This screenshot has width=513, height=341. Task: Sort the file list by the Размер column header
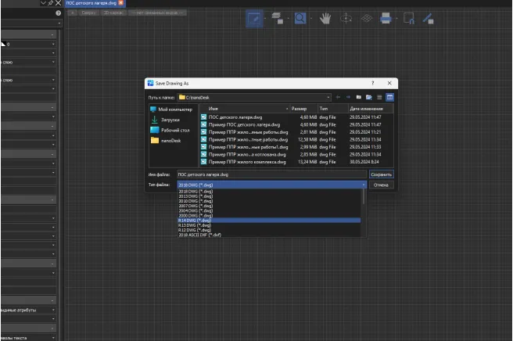(300, 109)
